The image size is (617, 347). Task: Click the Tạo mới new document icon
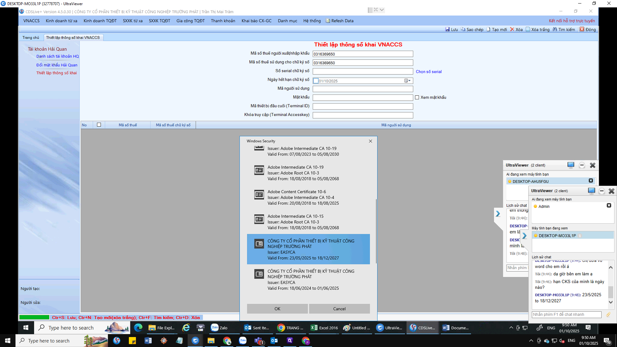tap(488, 29)
